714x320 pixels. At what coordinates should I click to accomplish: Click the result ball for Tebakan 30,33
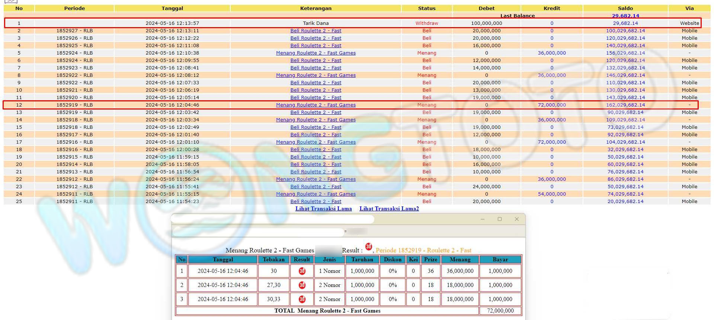302,299
